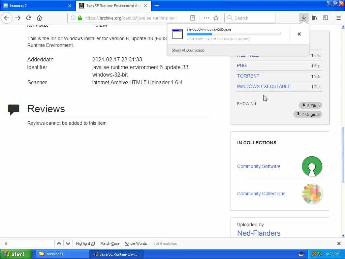This screenshot has width=345, height=259.
Task: Open the Firefox hamburger menu
Action: 339,18
